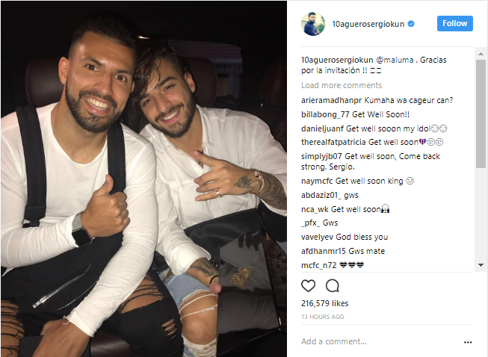The image size is (488, 357).
Task: Open the profile avatar picture
Action: [313, 24]
